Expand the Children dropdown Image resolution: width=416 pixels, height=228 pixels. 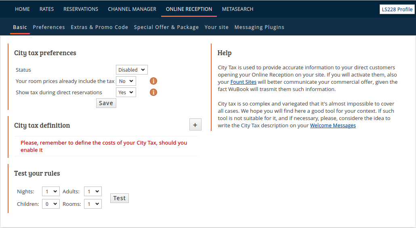[x=50, y=204]
